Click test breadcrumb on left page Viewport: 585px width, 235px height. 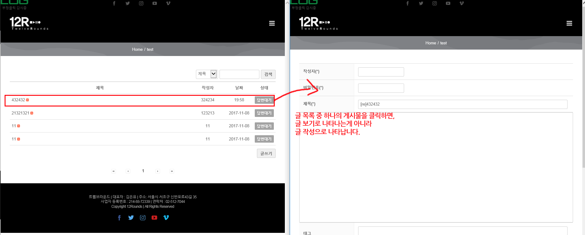pyautogui.click(x=150, y=50)
